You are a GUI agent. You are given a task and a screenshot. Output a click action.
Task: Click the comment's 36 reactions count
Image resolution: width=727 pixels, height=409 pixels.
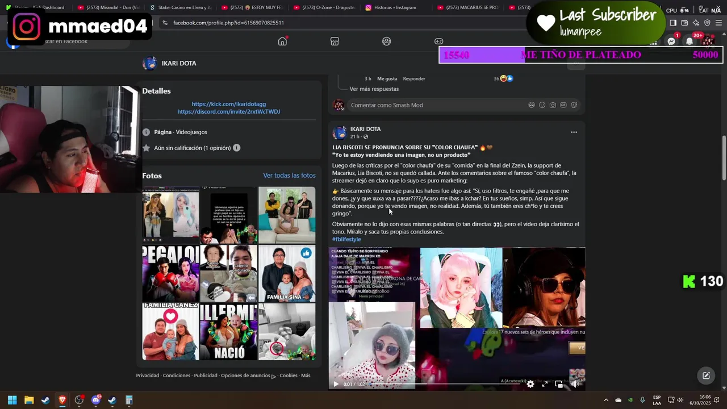503,78
